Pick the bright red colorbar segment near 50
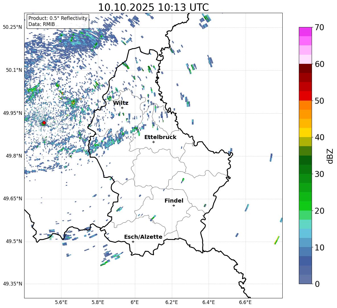Viewport: 337px width, 308px height. pos(305,96)
